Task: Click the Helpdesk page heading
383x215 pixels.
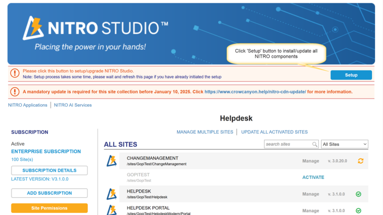Action: point(236,118)
